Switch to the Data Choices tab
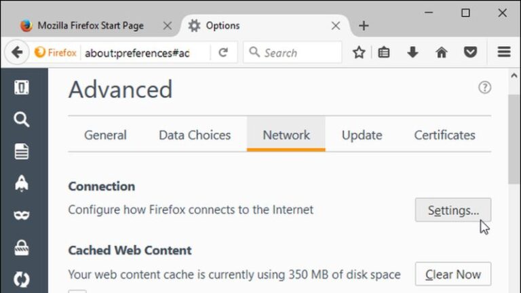This screenshot has width=521, height=293. (195, 135)
